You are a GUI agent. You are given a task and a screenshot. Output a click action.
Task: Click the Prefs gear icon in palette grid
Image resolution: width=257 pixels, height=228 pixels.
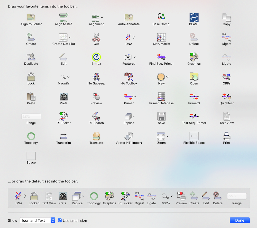63,97
